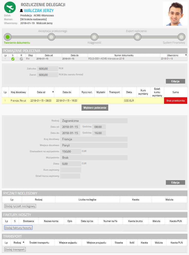Sort by the Data od column arrow in trips table
This screenshot has height=255, width=189.
(x=53, y=92)
